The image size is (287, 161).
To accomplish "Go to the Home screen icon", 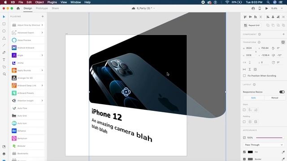I will coord(18,8).
